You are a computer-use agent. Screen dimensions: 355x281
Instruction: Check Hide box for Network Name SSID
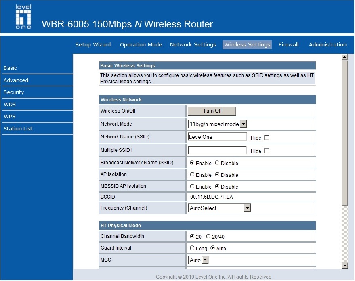pos(267,137)
